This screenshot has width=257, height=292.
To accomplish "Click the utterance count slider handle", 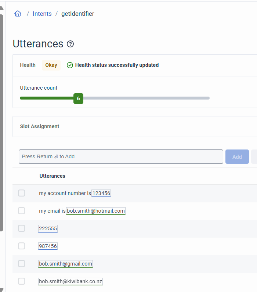I will 78,98.
